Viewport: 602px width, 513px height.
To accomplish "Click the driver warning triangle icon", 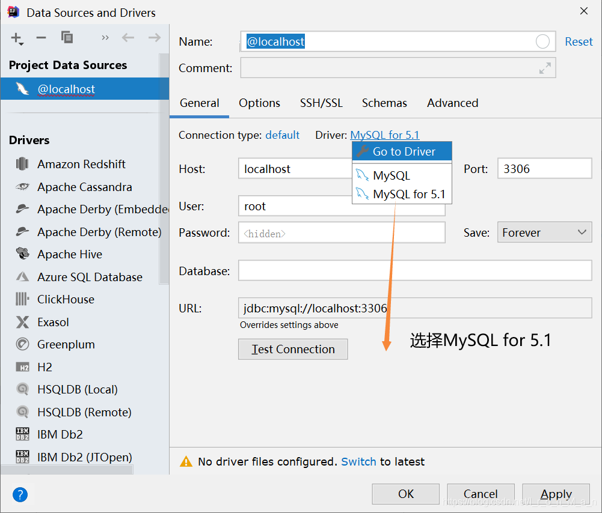I will [186, 461].
